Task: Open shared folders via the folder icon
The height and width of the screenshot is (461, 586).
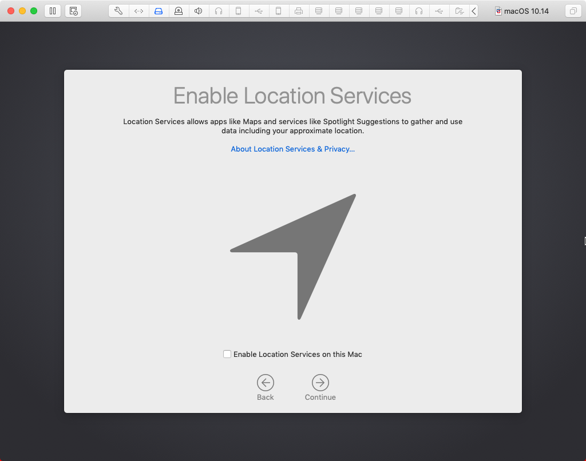Action: tap(459, 10)
